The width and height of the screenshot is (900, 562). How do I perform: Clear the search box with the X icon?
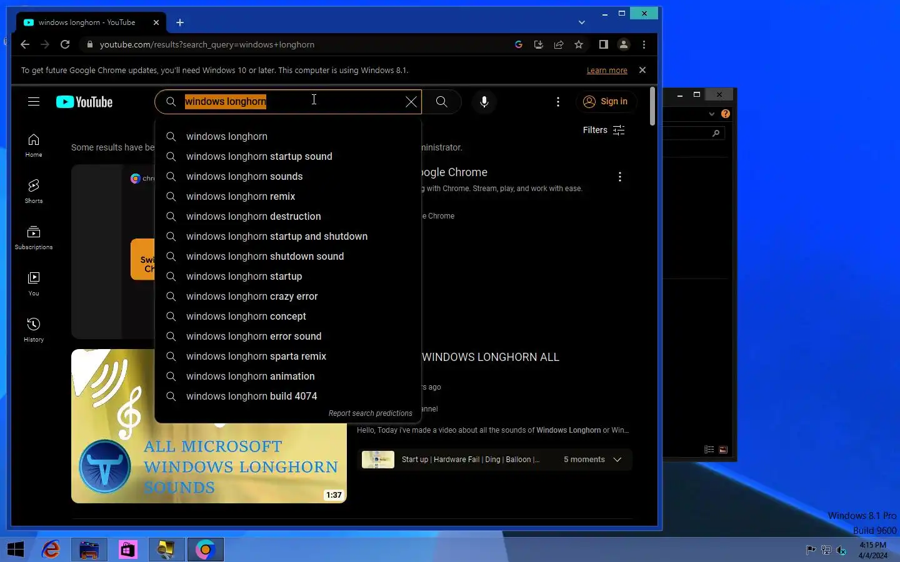411,102
